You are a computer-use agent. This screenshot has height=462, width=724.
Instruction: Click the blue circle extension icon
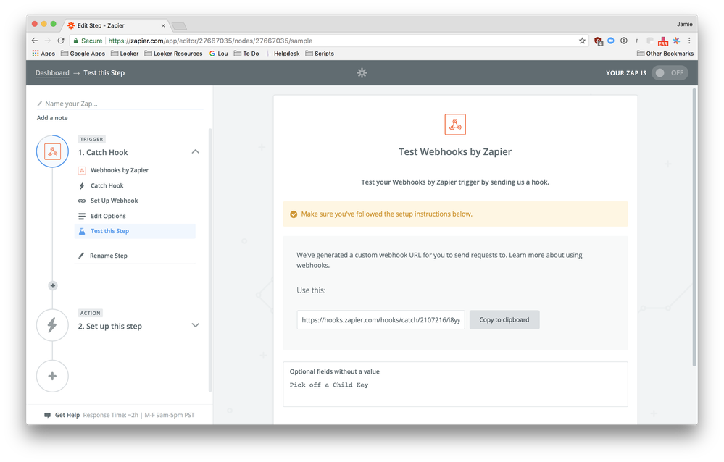click(611, 41)
